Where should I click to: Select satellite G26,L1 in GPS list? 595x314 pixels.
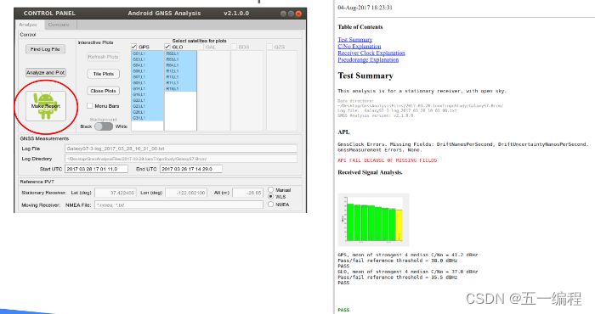click(147, 112)
